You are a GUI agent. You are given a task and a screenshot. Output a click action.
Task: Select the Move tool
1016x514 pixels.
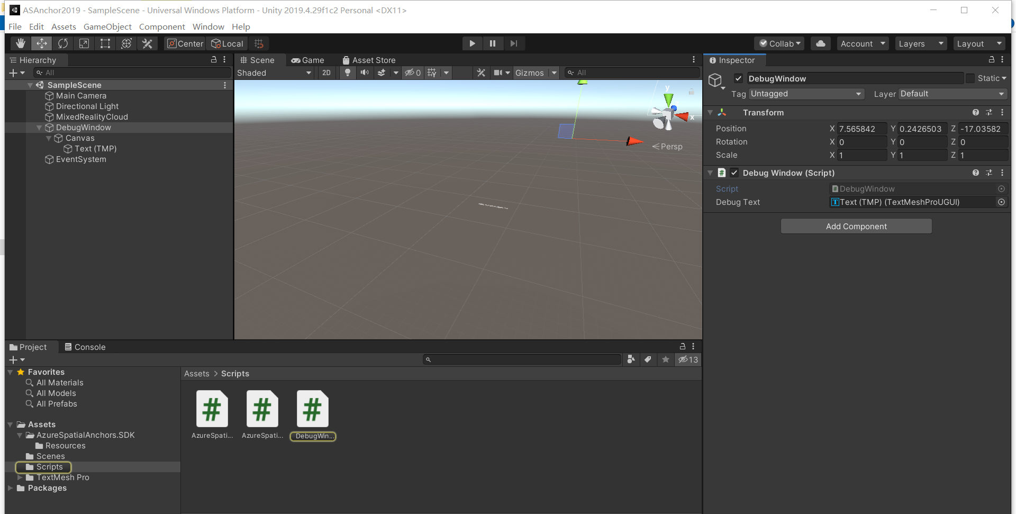click(x=41, y=43)
